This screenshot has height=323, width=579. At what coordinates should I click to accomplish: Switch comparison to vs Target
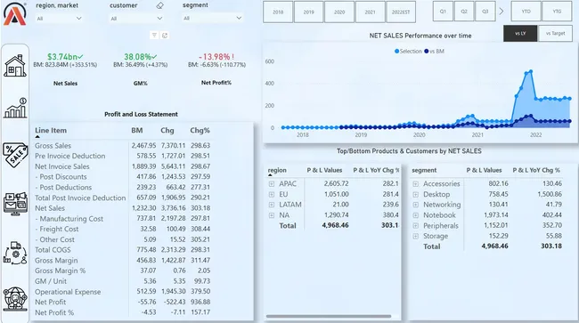click(555, 34)
